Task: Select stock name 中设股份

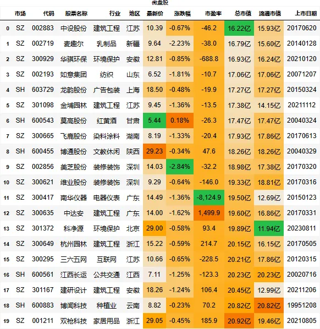Action: pyautogui.click(x=74, y=28)
